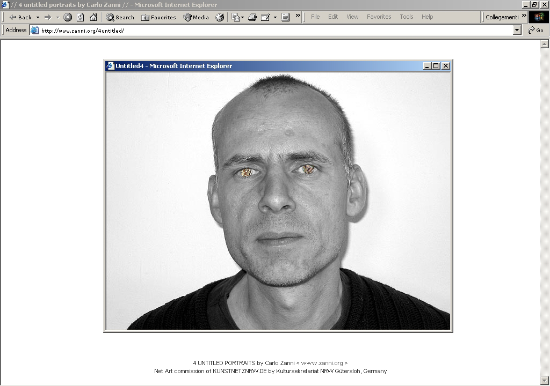Click the Forward arrow button

point(48,17)
